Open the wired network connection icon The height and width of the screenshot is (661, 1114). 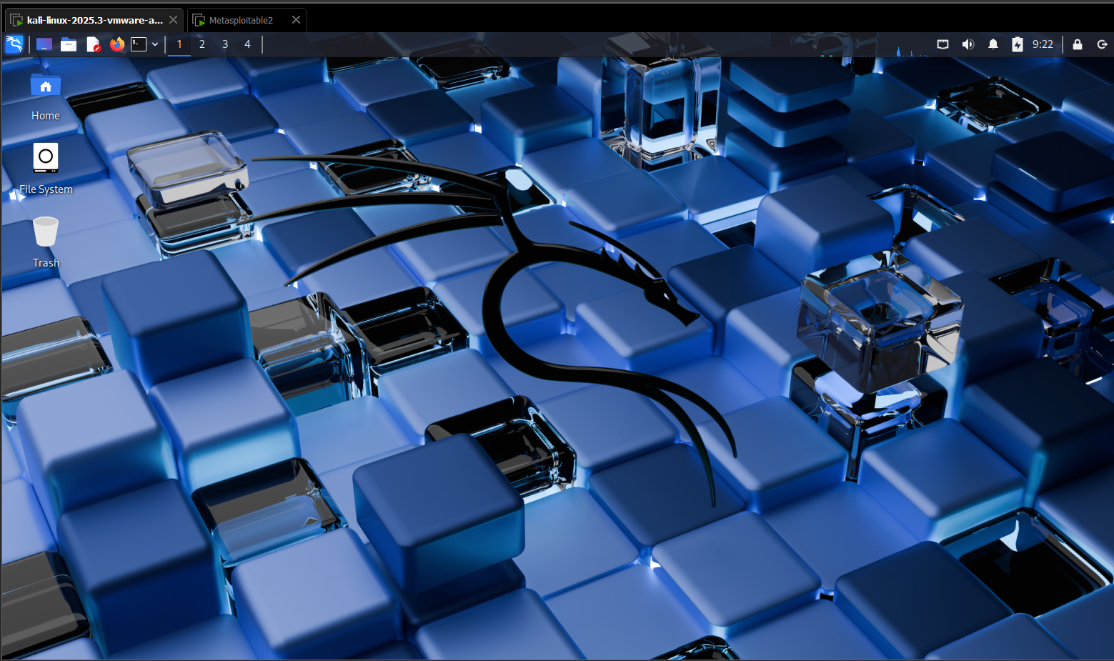tap(943, 44)
